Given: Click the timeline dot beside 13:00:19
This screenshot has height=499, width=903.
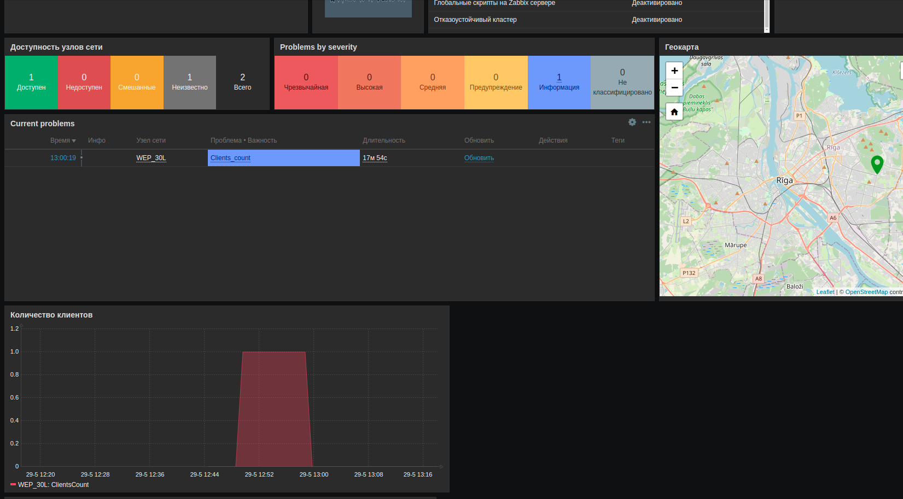Looking at the screenshot, I should [81, 158].
